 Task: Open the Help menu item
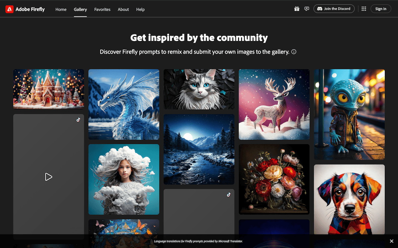(140, 9)
